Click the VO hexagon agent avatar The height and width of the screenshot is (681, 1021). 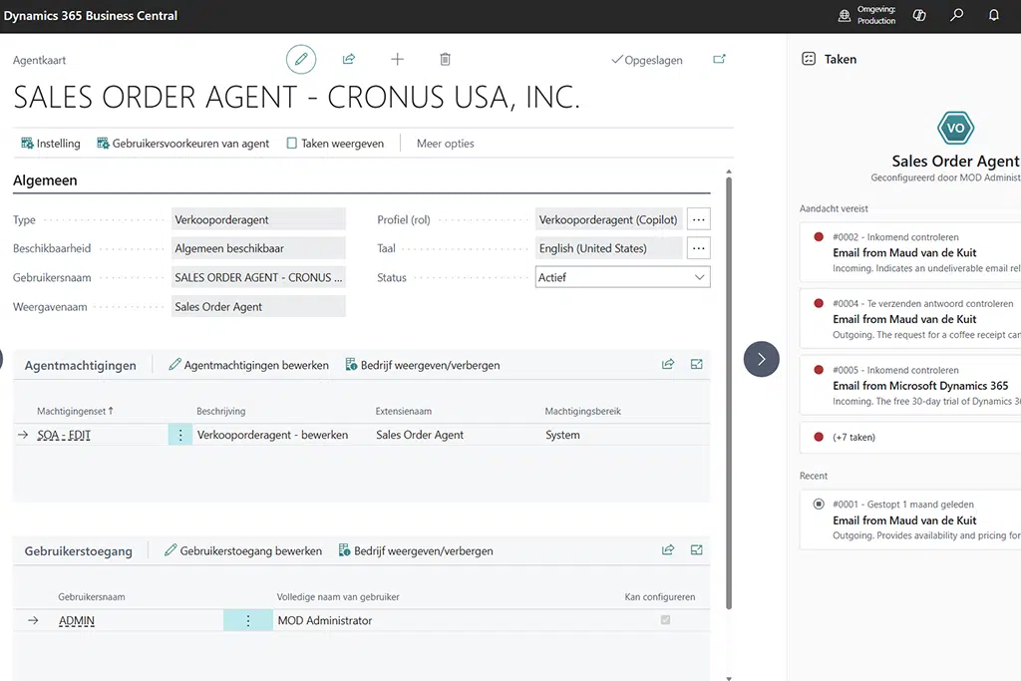click(x=955, y=128)
